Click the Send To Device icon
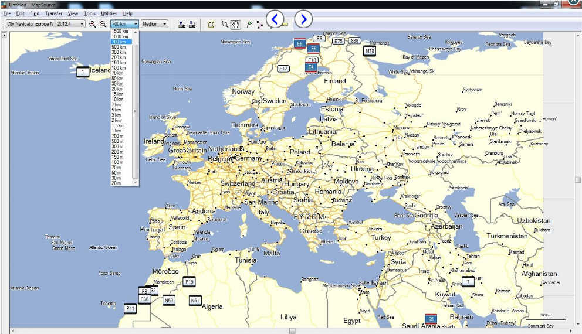 click(x=182, y=24)
